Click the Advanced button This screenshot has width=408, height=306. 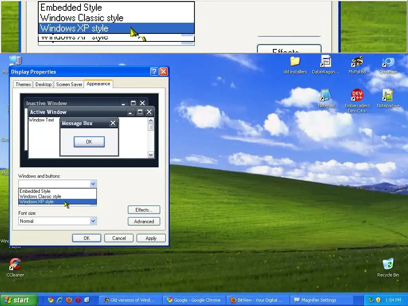point(144,222)
